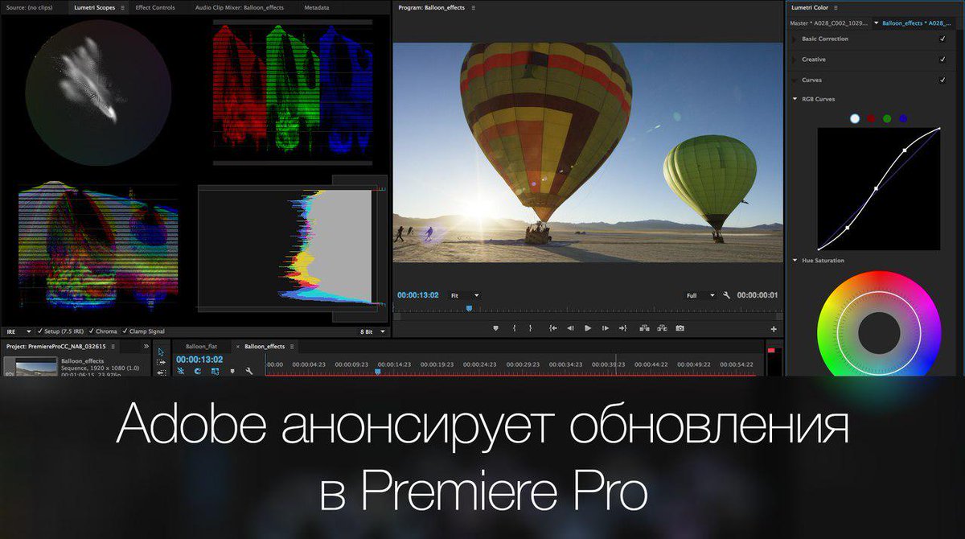The width and height of the screenshot is (965, 539).
Task: Open timeline display settings wrench
Action: coord(249,371)
